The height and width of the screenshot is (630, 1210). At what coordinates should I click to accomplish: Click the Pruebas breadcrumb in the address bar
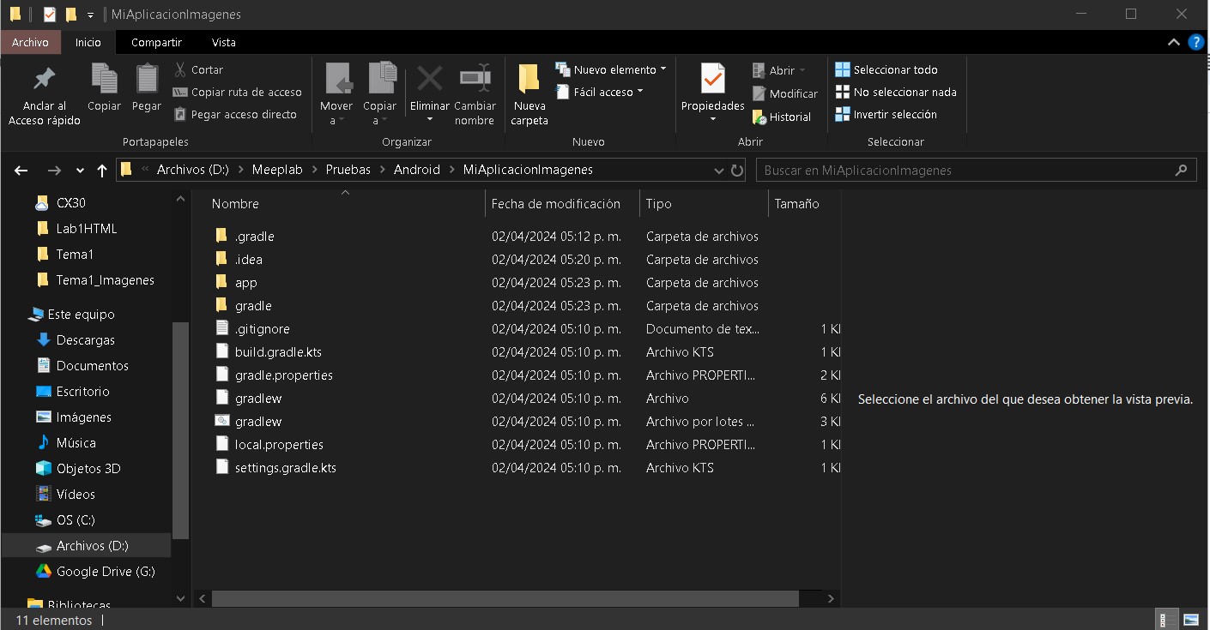click(348, 170)
